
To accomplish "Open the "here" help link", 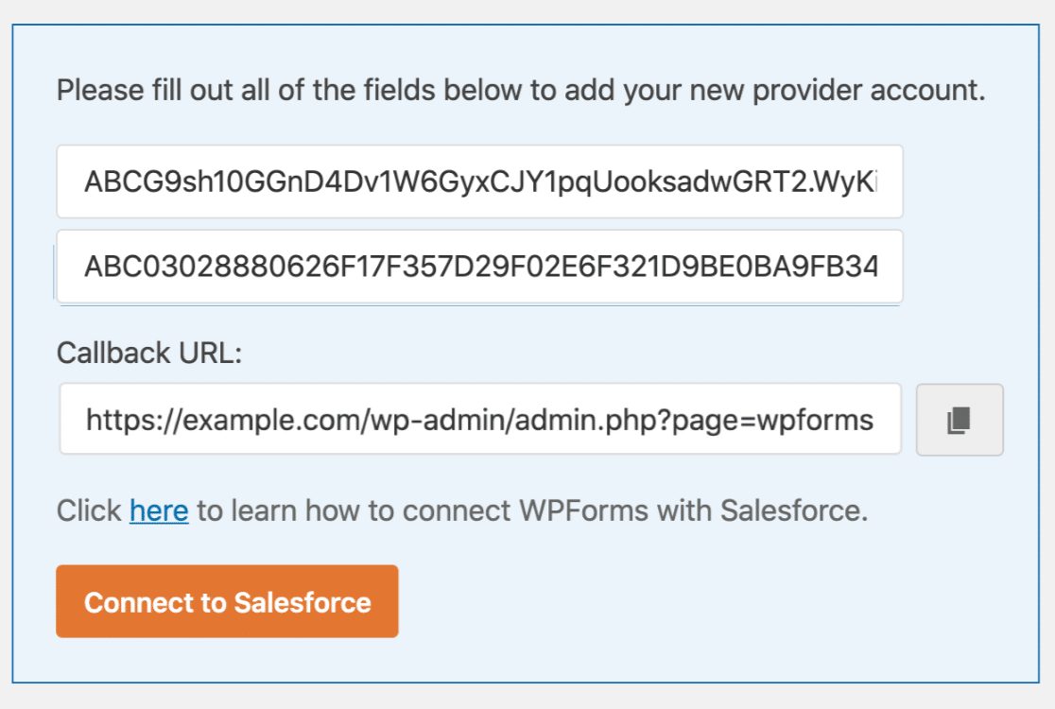I will [159, 511].
